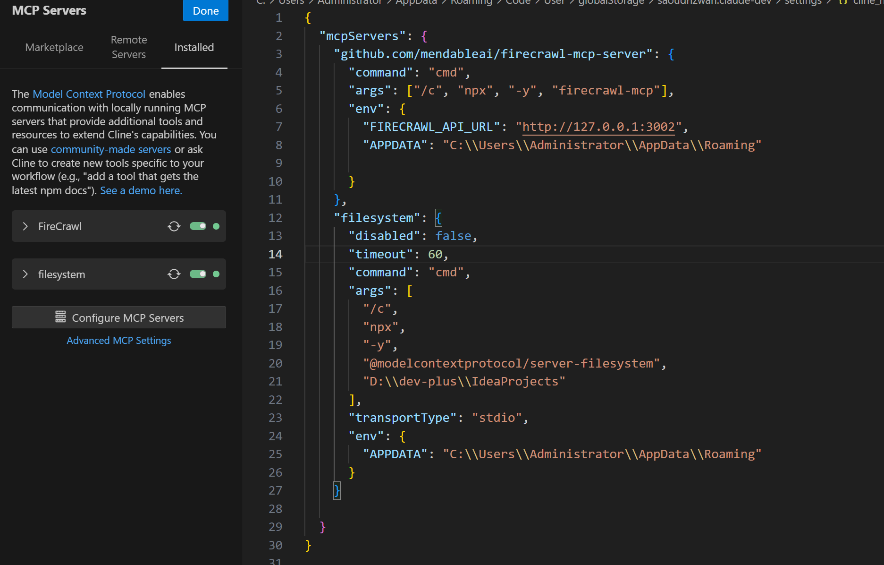Open Configure MCP Servers

119,317
